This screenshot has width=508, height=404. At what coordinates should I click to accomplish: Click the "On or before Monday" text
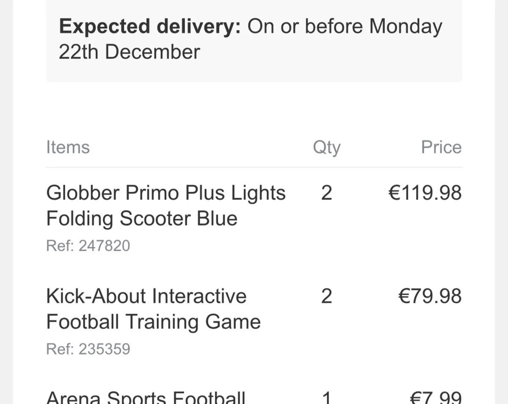(345, 27)
